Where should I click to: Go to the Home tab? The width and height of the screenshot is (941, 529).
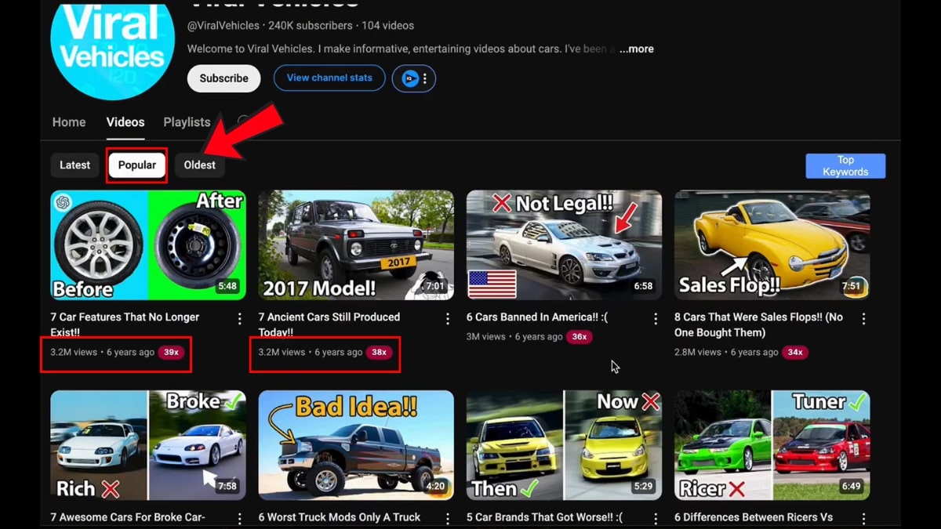coord(69,122)
